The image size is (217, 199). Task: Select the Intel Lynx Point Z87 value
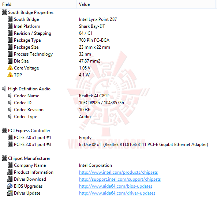[x=98, y=19]
